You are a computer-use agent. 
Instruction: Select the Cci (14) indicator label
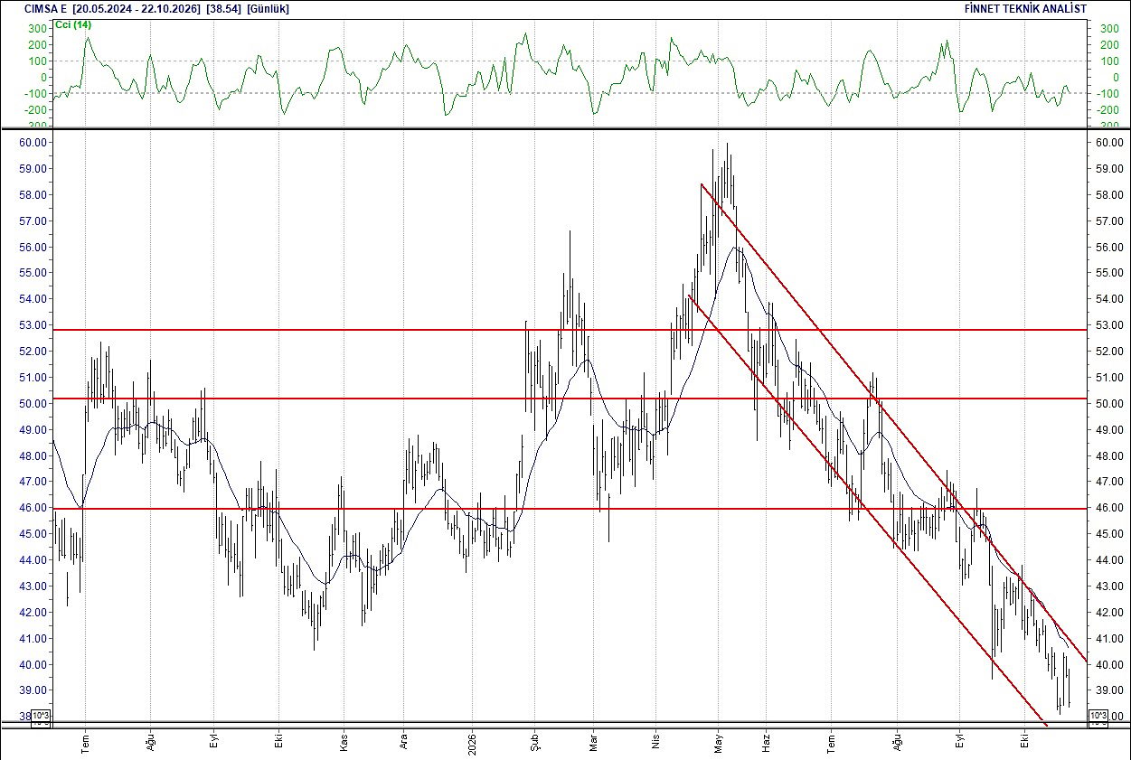click(73, 24)
